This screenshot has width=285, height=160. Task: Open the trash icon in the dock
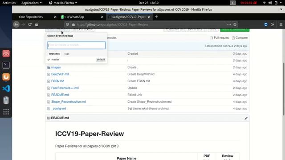click(x=6, y=100)
